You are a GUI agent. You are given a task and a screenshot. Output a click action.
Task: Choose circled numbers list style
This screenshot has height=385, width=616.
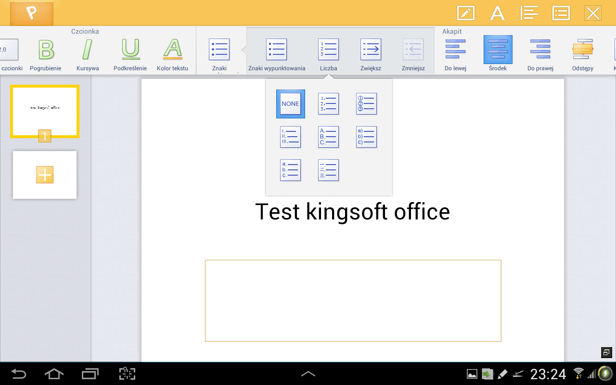click(x=367, y=104)
